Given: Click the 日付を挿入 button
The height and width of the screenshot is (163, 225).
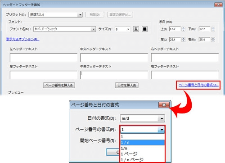Looking at the screenshot, I should click(x=127, y=85).
